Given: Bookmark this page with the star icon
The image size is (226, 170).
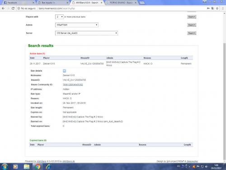Looking at the screenshot, I should (x=217, y=9).
